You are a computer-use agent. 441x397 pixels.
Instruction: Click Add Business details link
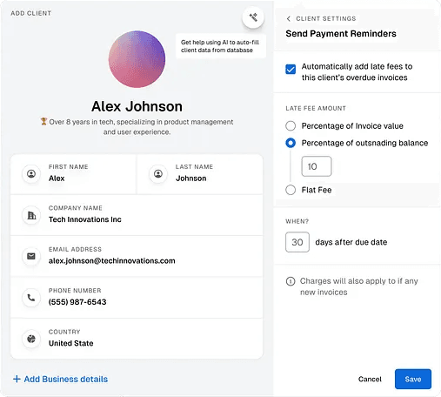(x=60, y=379)
